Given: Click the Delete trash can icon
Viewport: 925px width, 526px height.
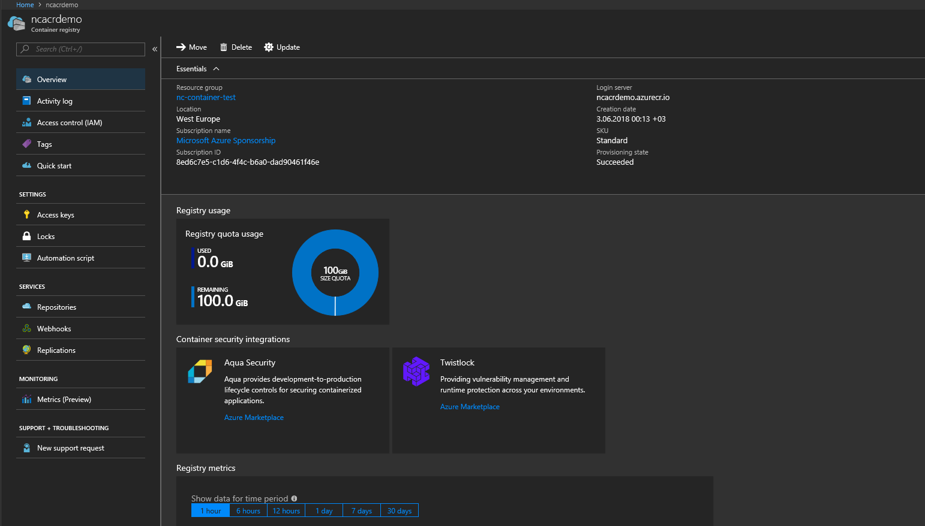Looking at the screenshot, I should (x=224, y=47).
